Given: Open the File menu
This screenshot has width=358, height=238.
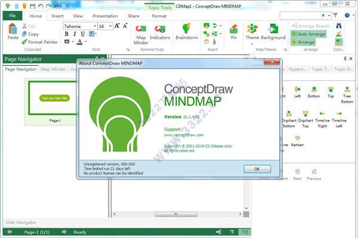Looking at the screenshot, I should point(13,16).
